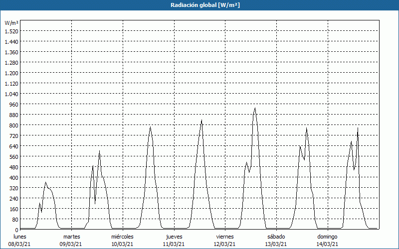The height and width of the screenshot is (249, 399).
Task: Click the 09/03/21 date label
Action: click(71, 244)
